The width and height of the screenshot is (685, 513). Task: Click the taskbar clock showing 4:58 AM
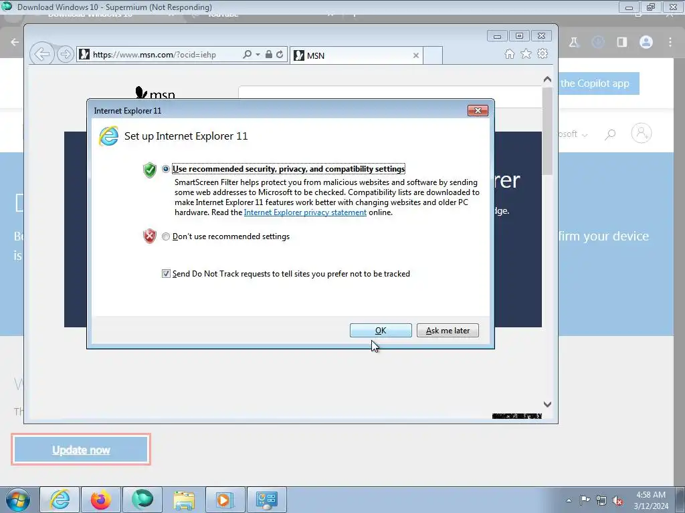point(650,500)
